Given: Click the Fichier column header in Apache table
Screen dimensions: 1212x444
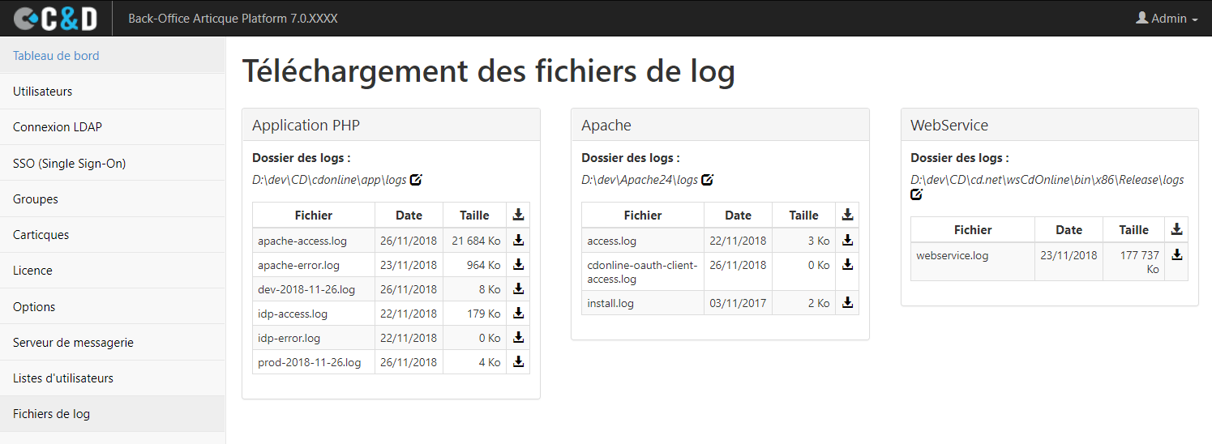Looking at the screenshot, I should [x=642, y=216].
